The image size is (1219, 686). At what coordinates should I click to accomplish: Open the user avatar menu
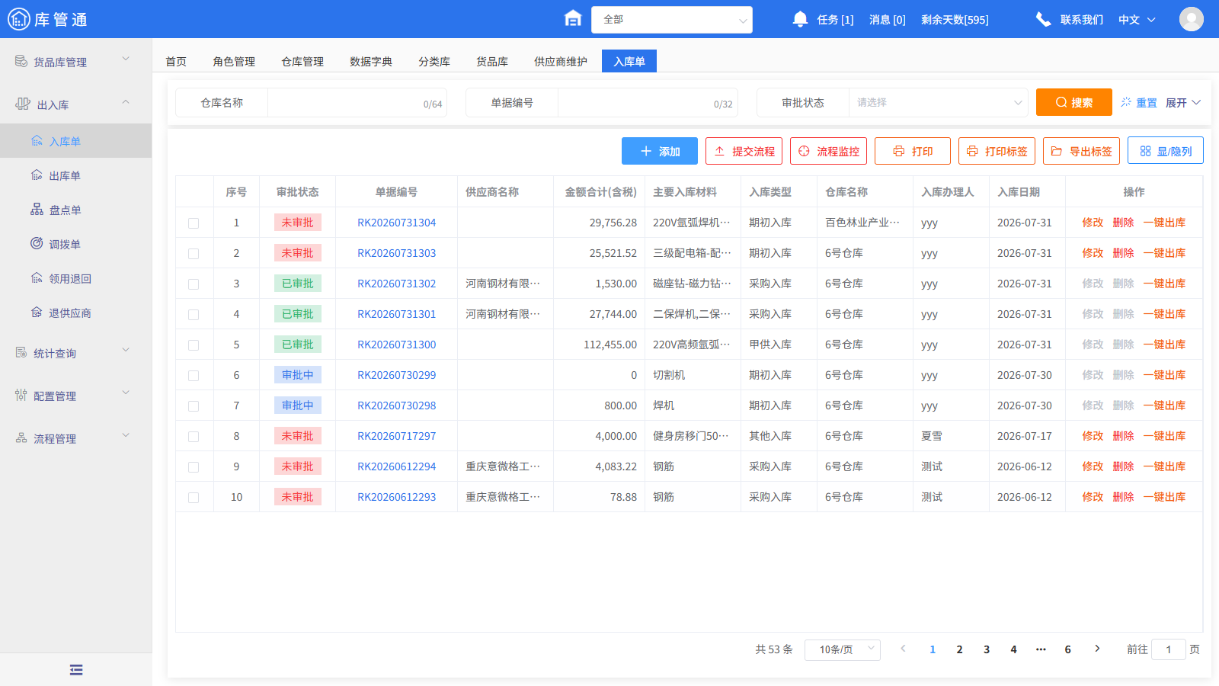click(1192, 19)
